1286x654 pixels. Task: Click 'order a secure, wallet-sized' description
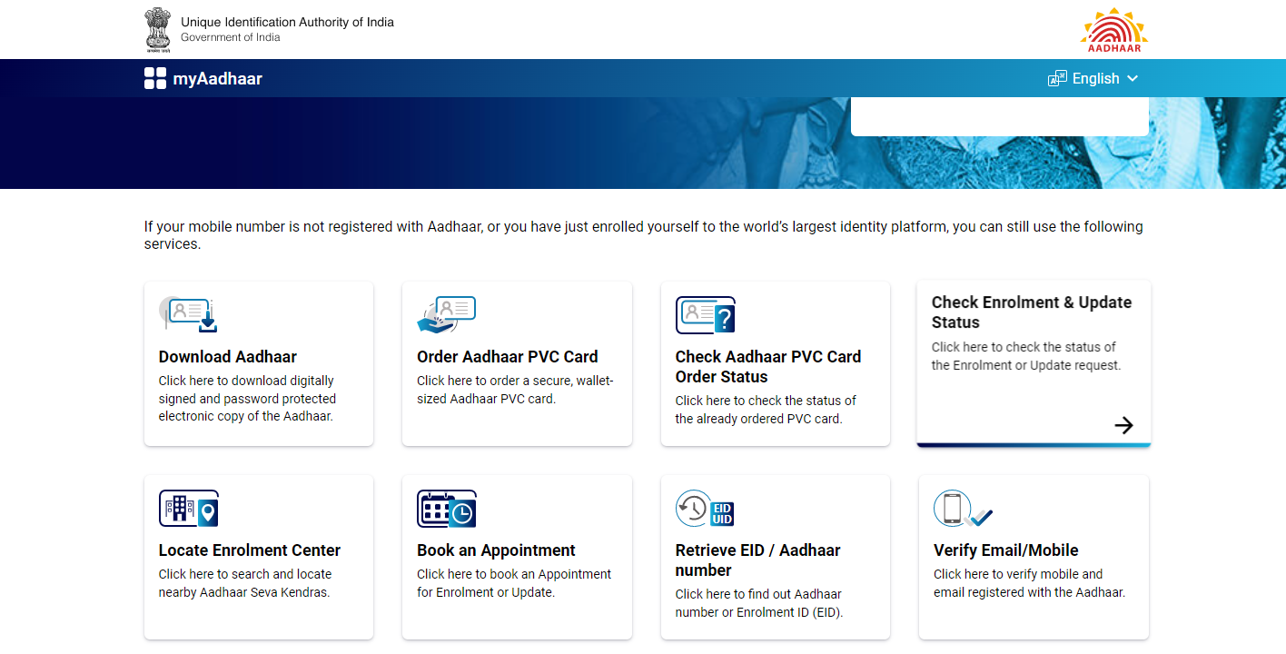tap(515, 390)
